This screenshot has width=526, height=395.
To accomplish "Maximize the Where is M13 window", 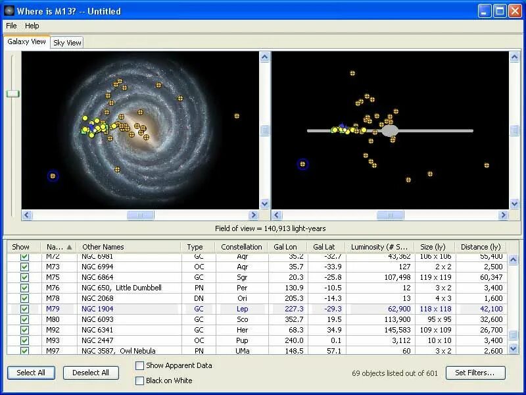I will tap(499, 11).
